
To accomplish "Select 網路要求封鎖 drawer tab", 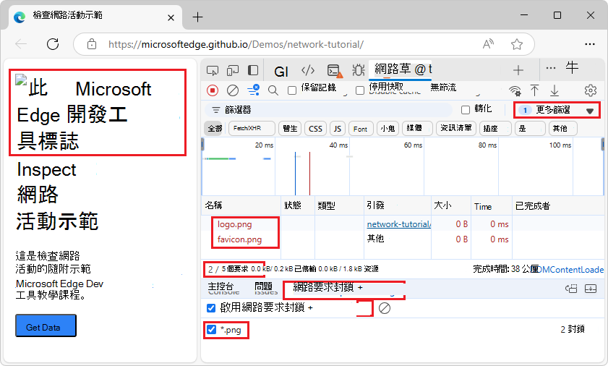I will tap(323, 287).
